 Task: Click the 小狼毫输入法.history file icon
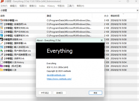(1, 62)
